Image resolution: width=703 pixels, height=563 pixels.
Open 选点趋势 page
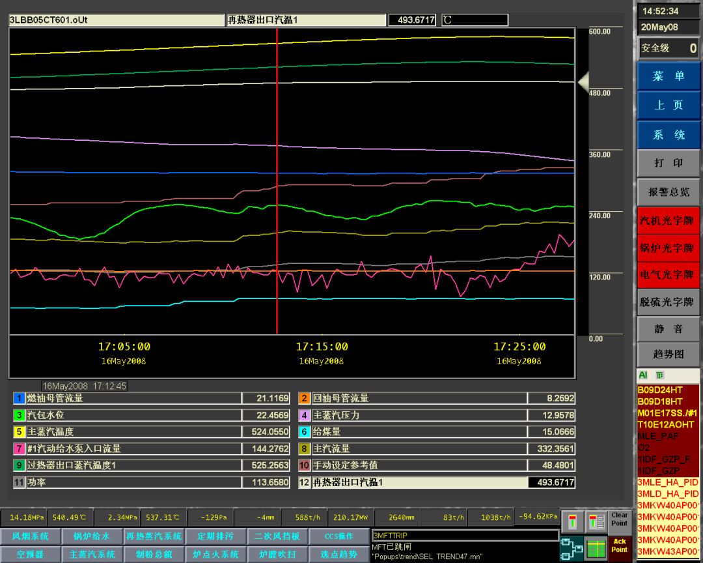point(338,555)
